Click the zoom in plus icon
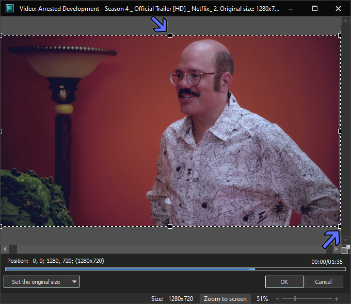 (x=336, y=299)
